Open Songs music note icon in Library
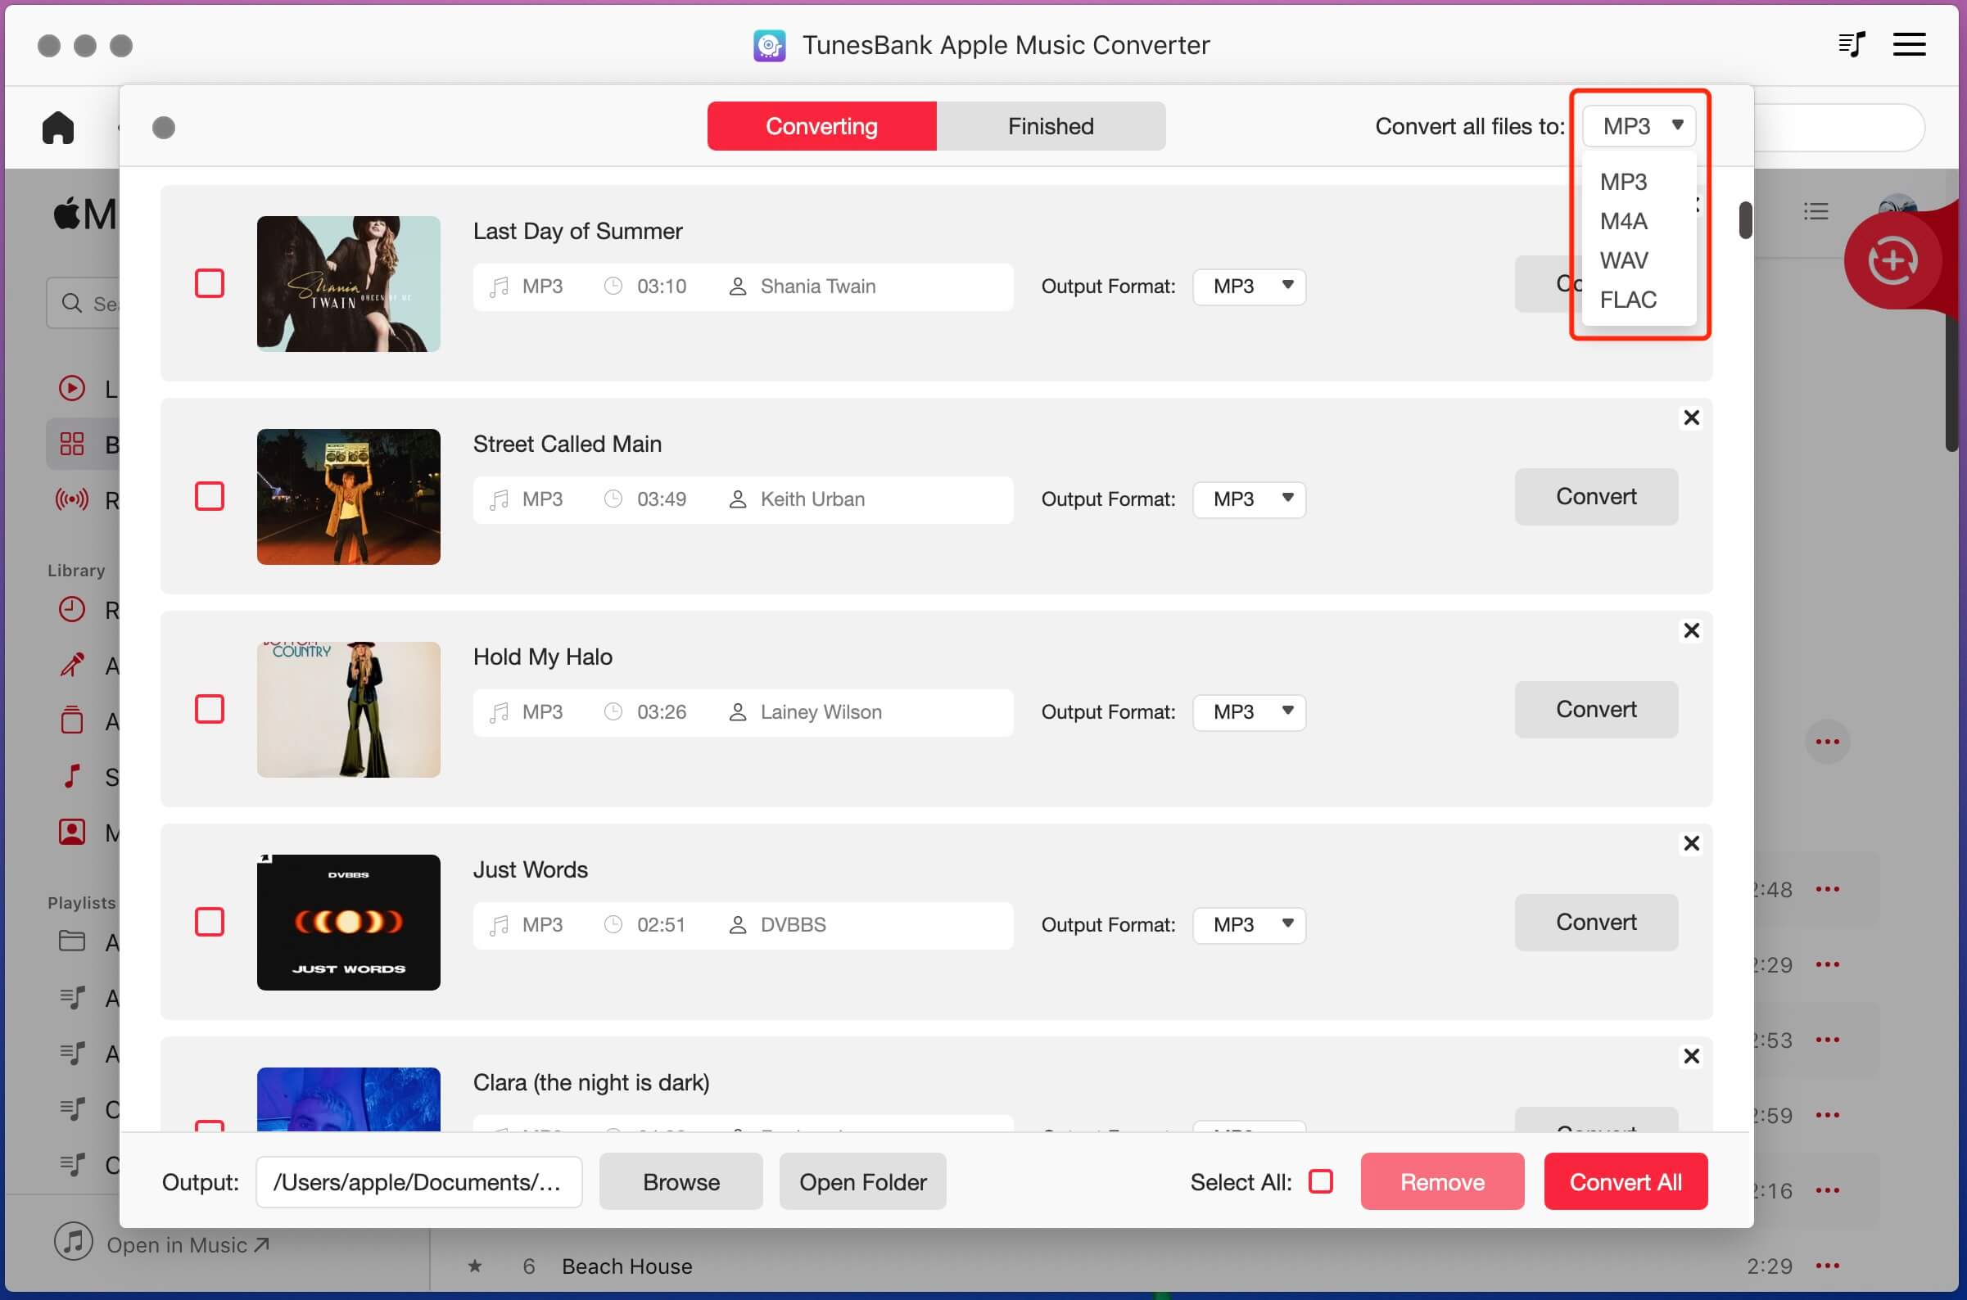 (72, 776)
